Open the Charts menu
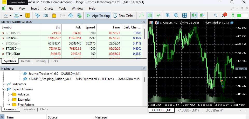The image size is (249, 119). click(x=49, y=9)
